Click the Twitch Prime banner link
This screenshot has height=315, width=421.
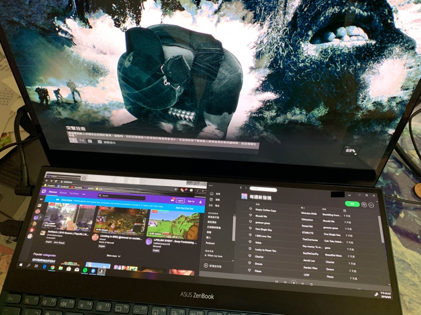(x=66, y=200)
